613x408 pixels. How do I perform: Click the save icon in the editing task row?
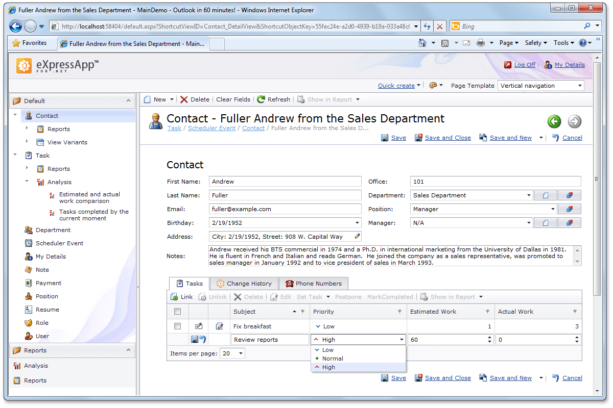point(195,340)
